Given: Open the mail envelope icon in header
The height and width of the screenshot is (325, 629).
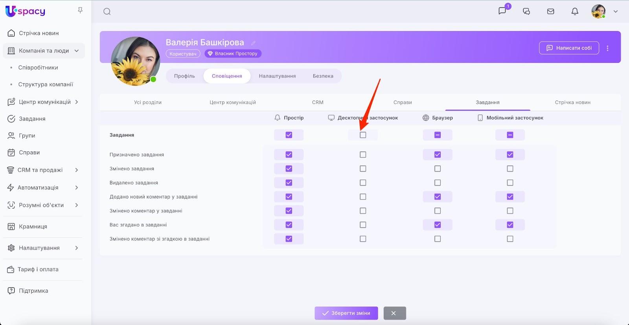Looking at the screenshot, I should [550, 11].
